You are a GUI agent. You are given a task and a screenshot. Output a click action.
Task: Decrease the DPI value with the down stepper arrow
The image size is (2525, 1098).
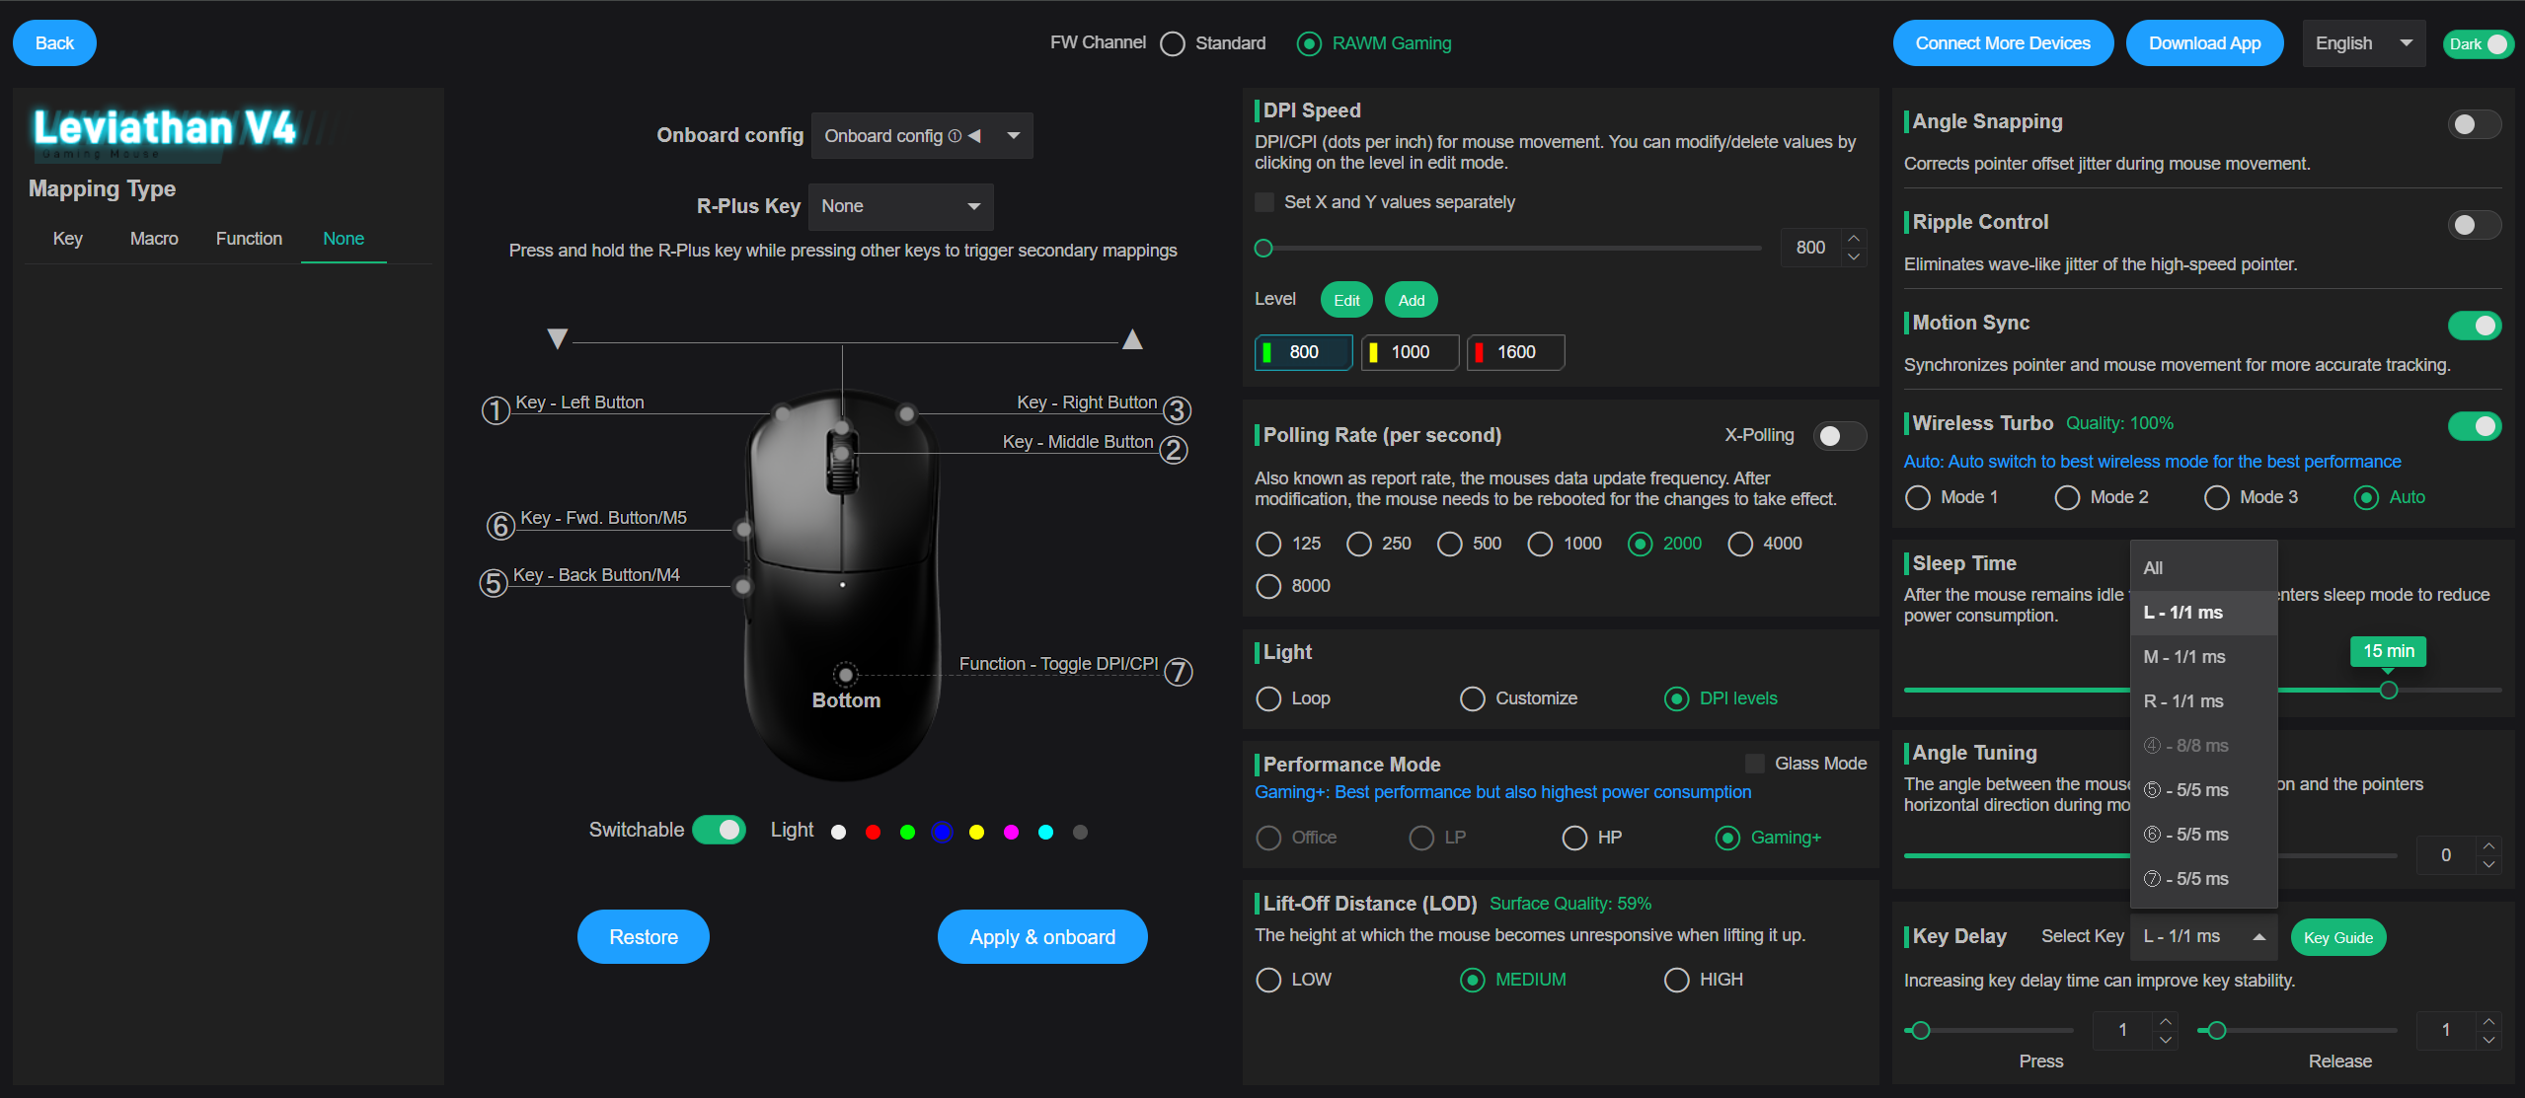coord(1854,256)
